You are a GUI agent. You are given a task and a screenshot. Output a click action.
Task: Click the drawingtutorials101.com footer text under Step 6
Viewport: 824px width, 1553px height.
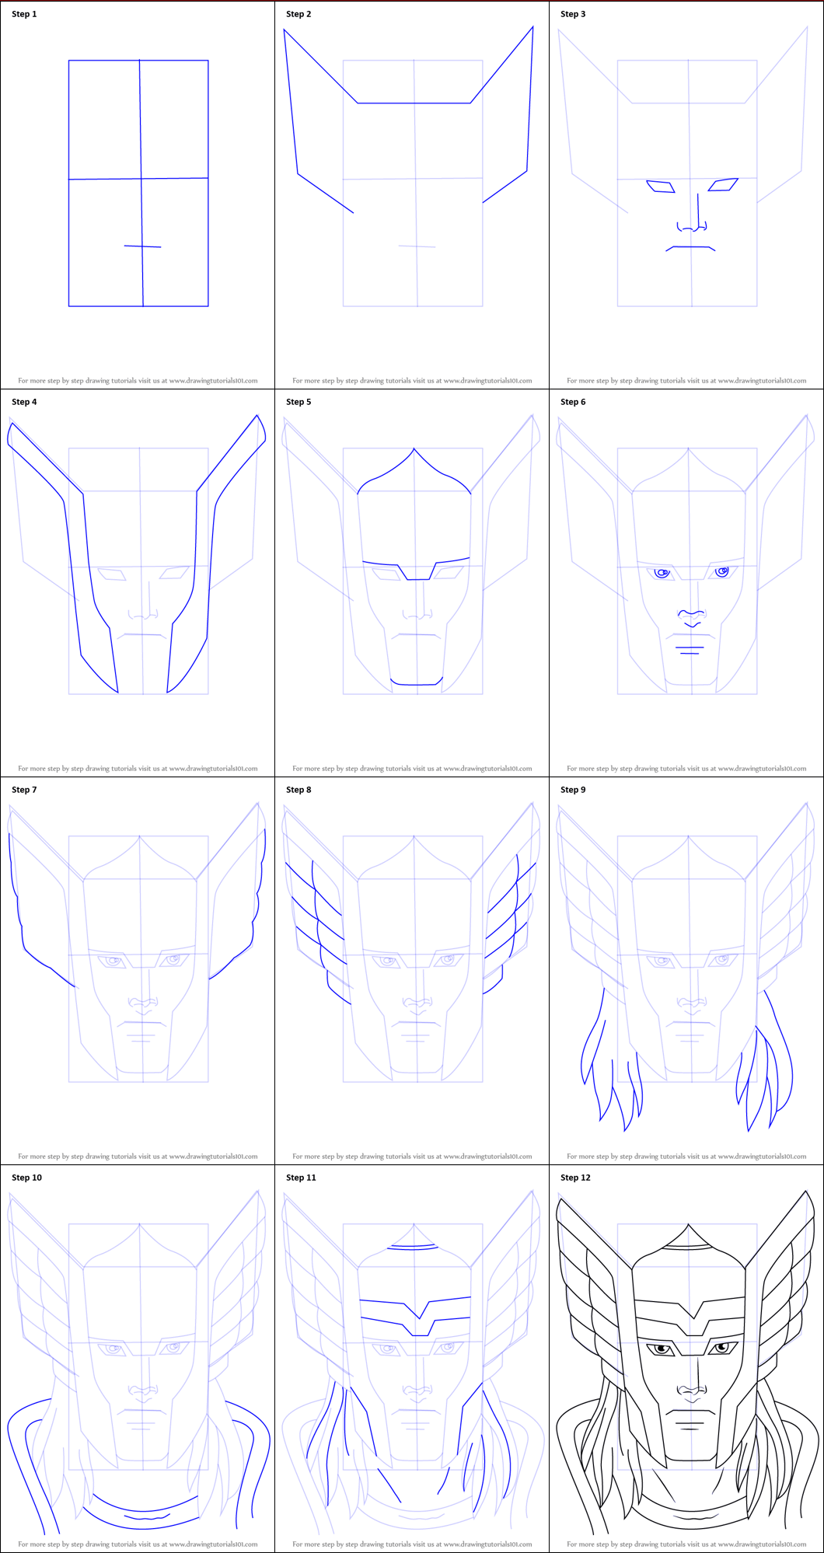pos(686,769)
